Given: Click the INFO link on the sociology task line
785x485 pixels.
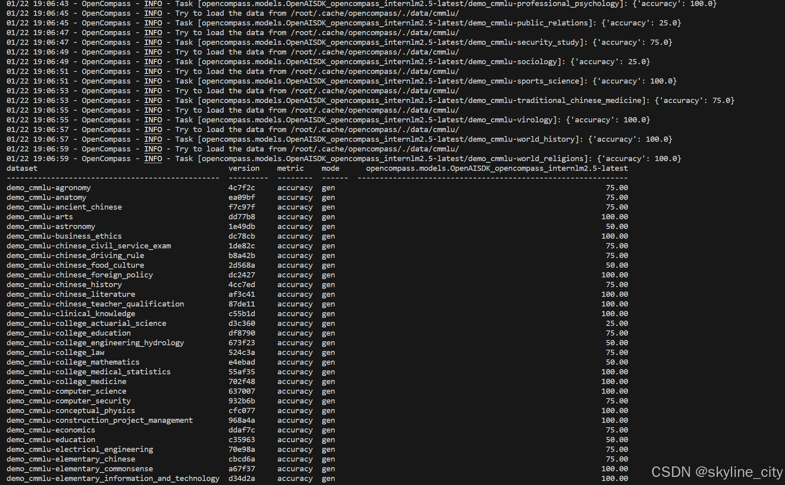Looking at the screenshot, I should [153, 62].
